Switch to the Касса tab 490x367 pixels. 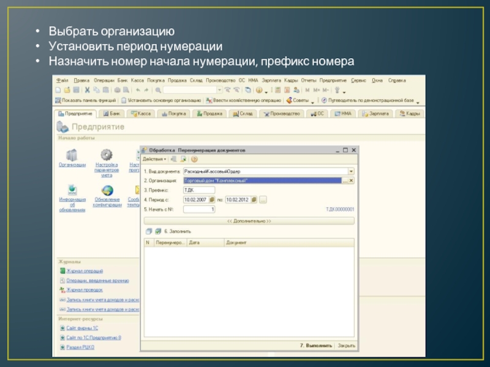(141, 114)
